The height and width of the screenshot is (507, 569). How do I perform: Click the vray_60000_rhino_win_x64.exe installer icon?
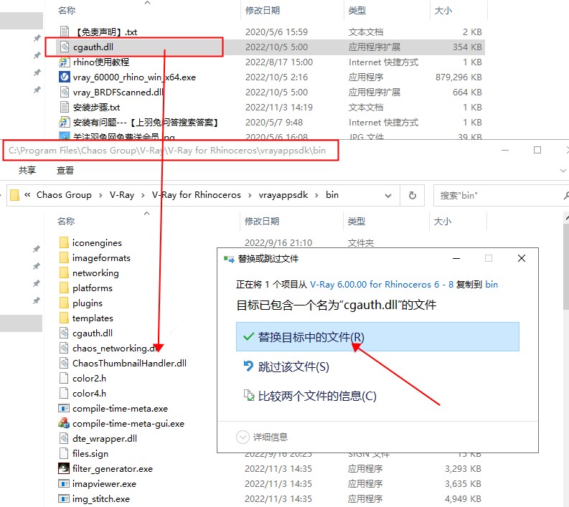pyautogui.click(x=65, y=77)
